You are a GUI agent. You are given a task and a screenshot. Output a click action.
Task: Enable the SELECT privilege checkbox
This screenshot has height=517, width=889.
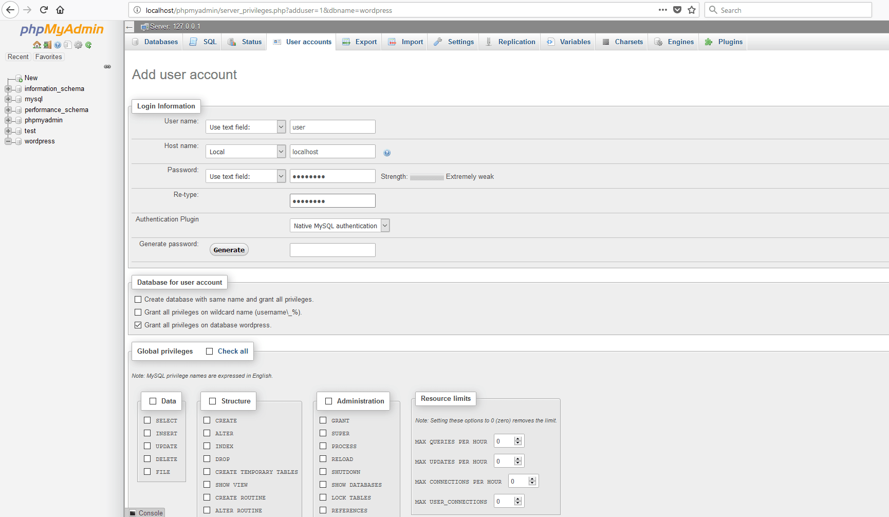(x=147, y=420)
